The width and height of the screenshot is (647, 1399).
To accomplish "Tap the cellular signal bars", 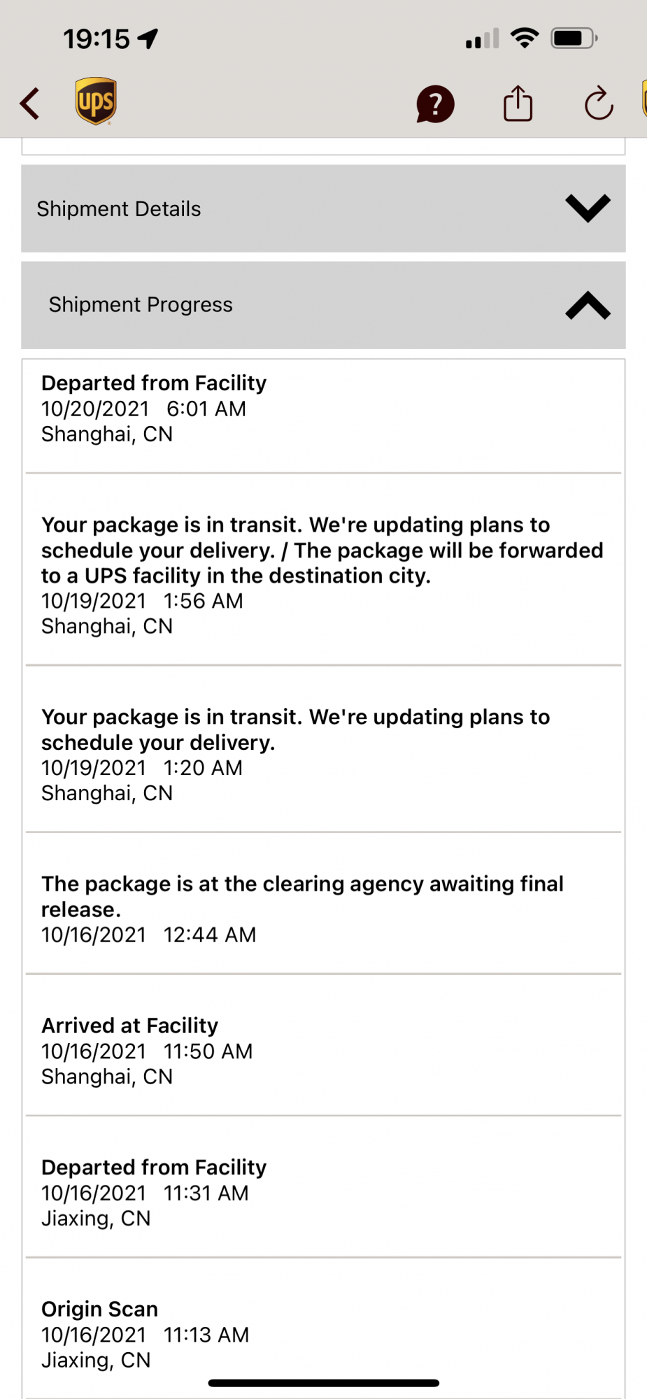I will point(483,38).
